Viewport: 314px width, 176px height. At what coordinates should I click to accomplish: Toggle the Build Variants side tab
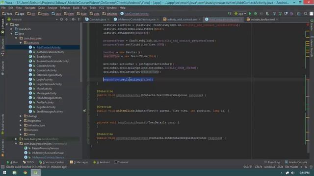2,124
